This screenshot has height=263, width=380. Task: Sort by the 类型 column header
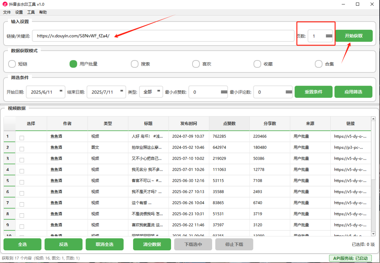(108, 124)
